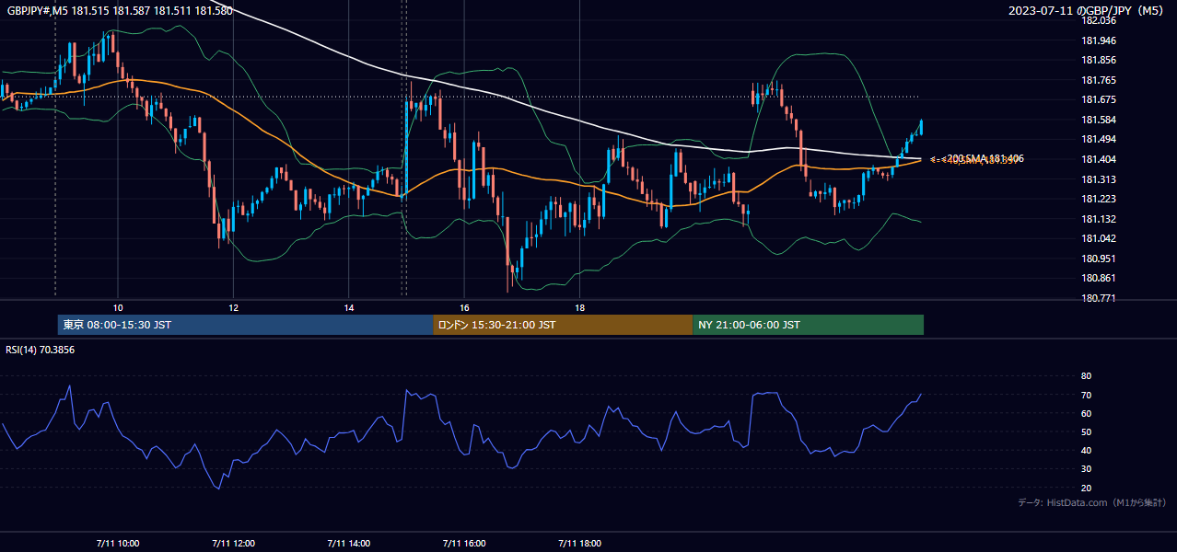Image resolution: width=1177 pixels, height=552 pixels.
Task: Click price axis label 181.313
Action: (1099, 179)
